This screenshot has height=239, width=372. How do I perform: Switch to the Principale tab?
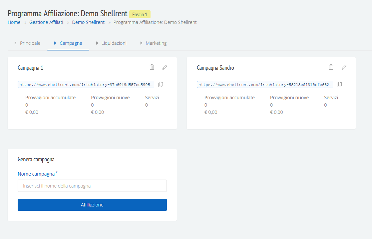click(x=27, y=43)
